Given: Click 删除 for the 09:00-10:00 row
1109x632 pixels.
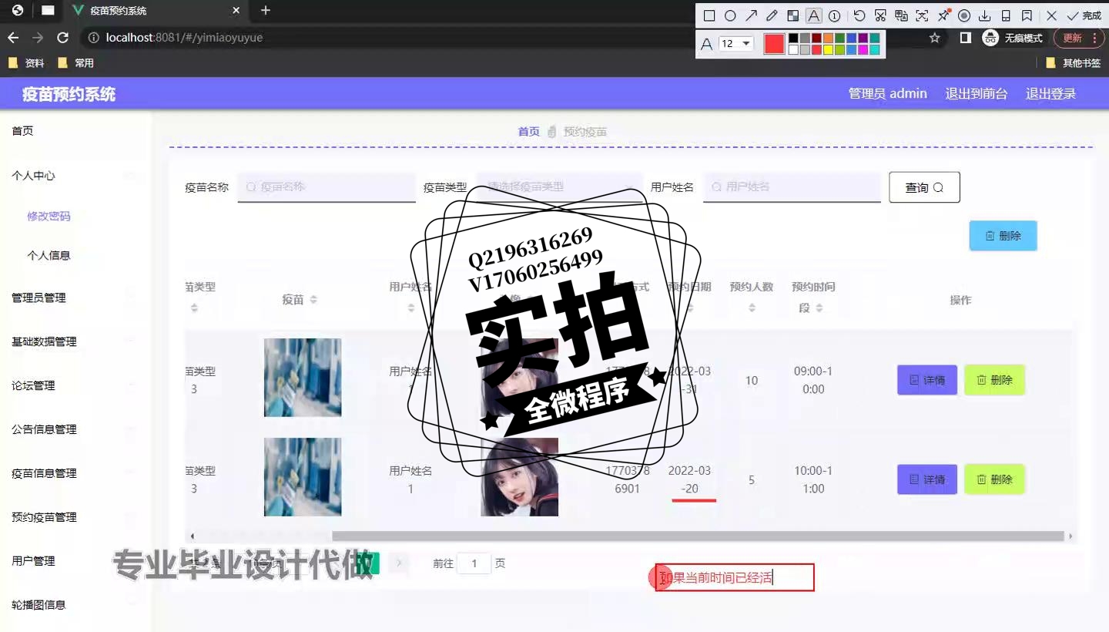Looking at the screenshot, I should point(994,380).
